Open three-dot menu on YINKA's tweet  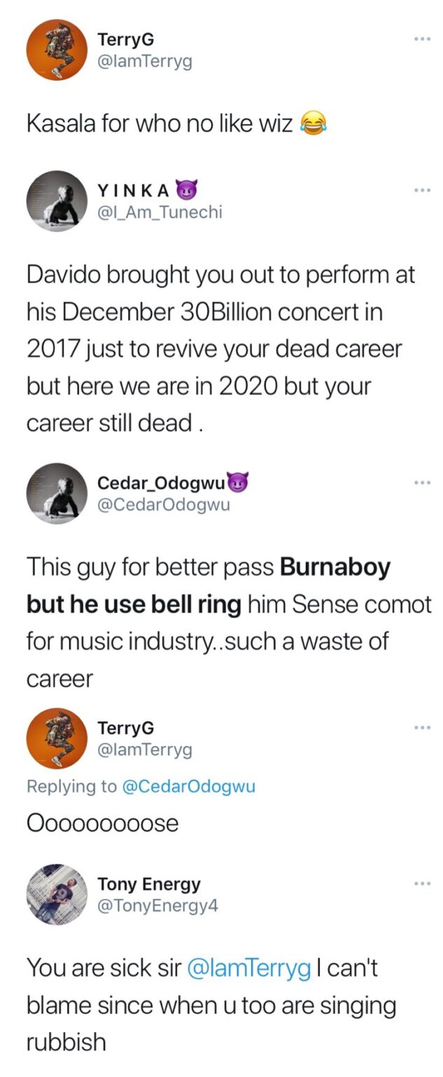[421, 190]
